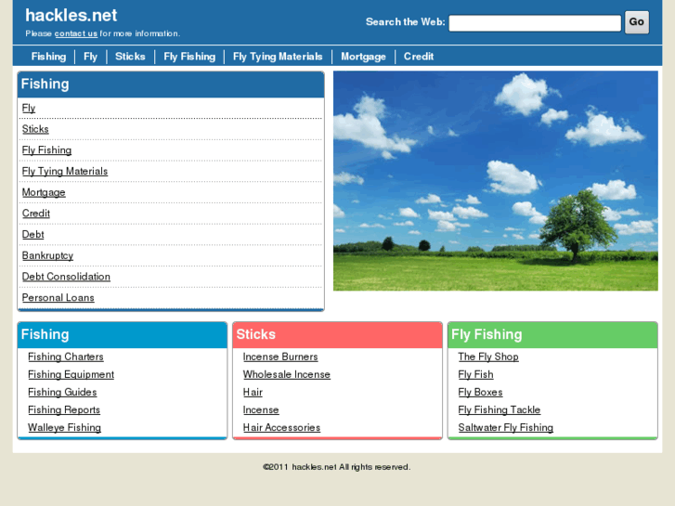Open the Fly Fish link
Image resolution: width=675 pixels, height=506 pixels.
click(475, 375)
